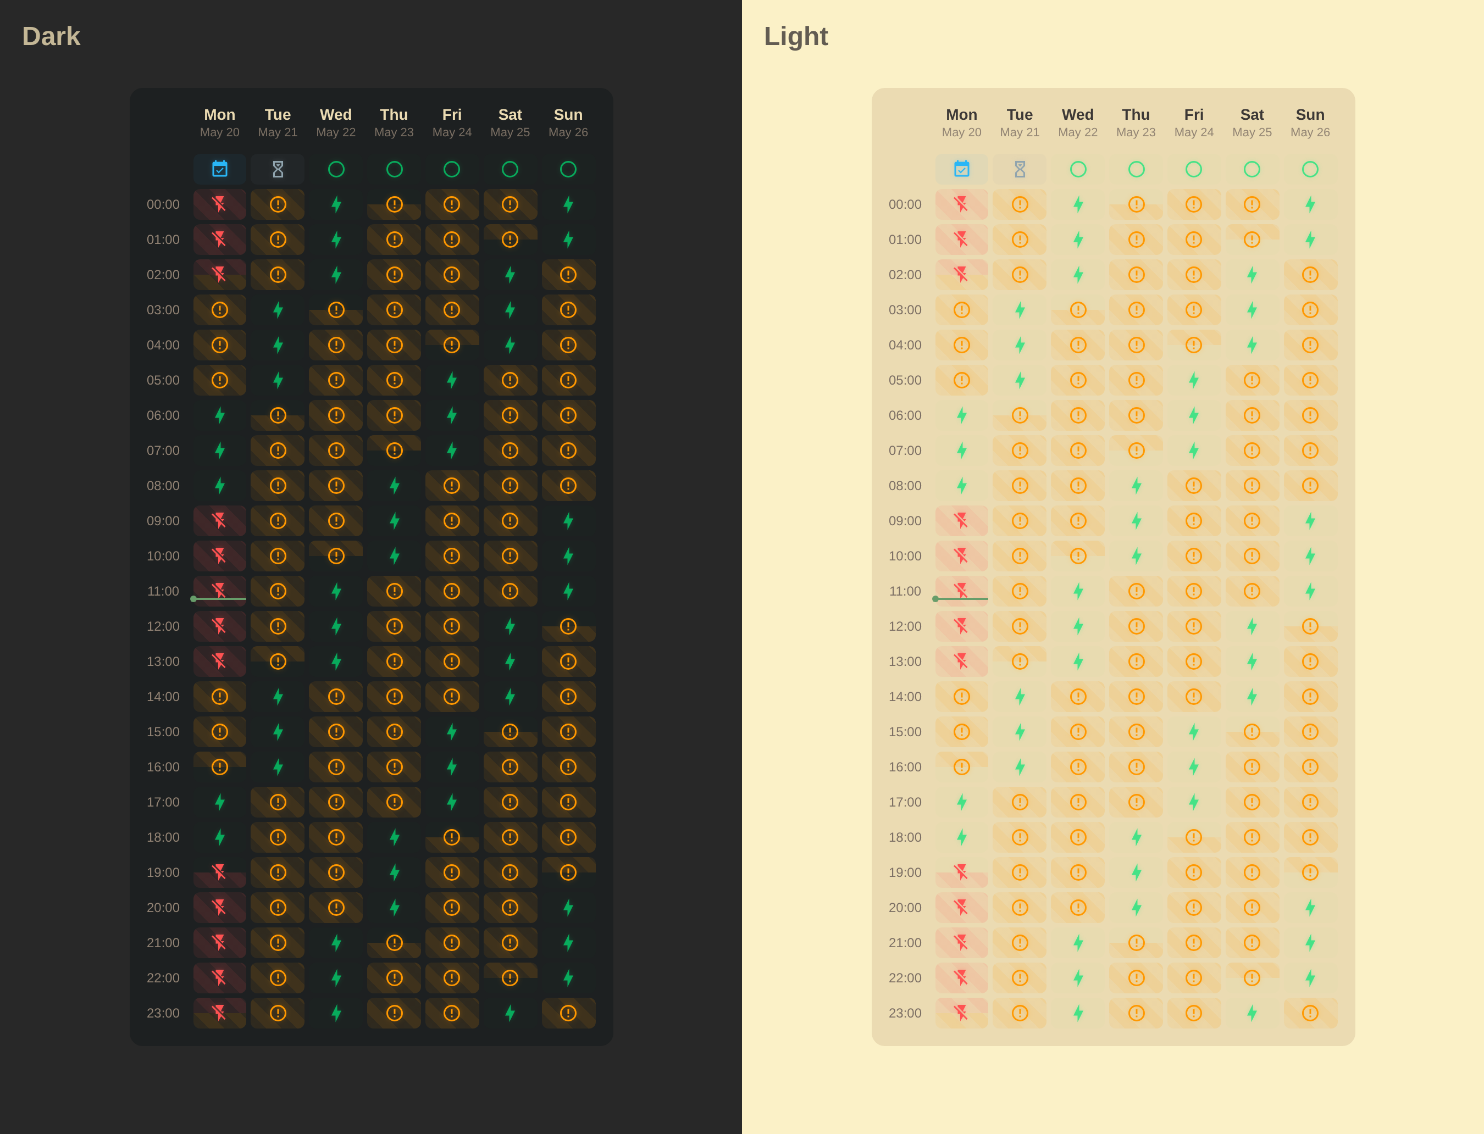This screenshot has height=1134, width=1484.
Task: Toggle the green circle above Friday May 24 in Dark schedule
Action: pos(452,169)
